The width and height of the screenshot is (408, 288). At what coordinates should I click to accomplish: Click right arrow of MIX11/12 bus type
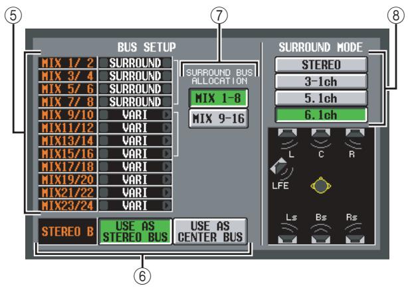click(167, 127)
